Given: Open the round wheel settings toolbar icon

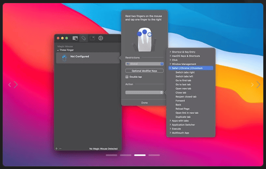Looking at the screenshot, I should point(101,38).
